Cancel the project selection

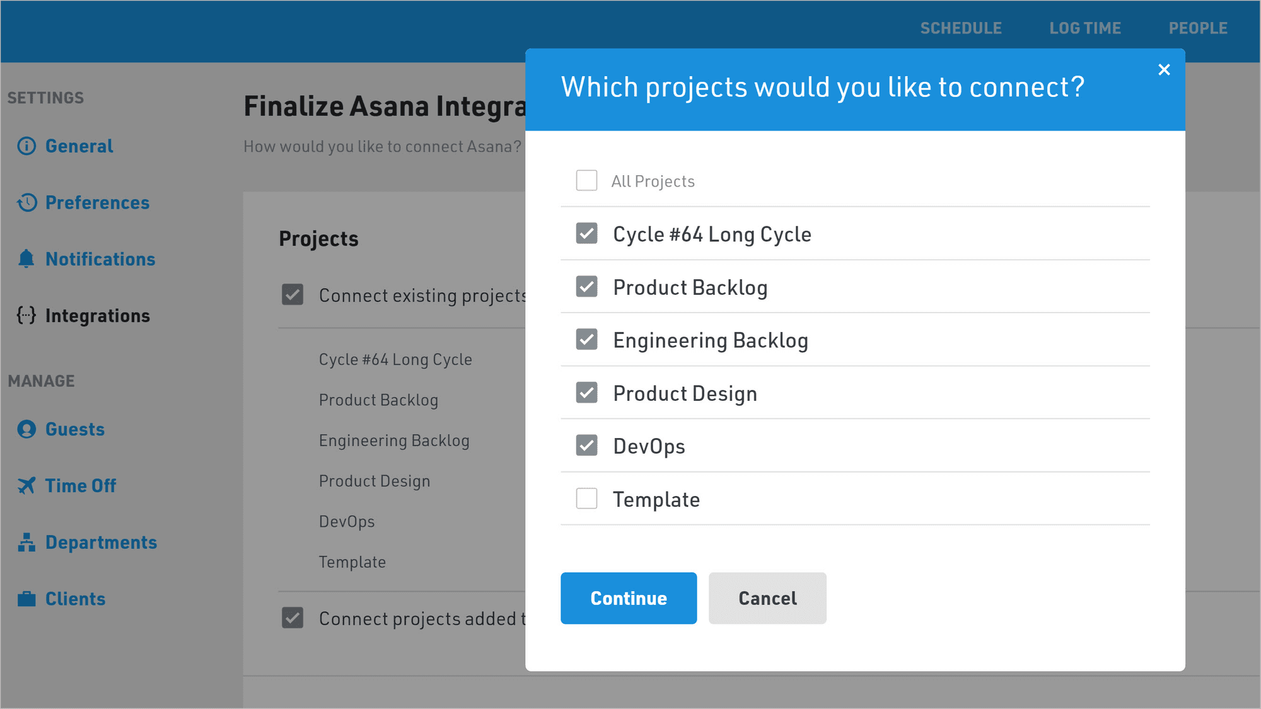(767, 598)
